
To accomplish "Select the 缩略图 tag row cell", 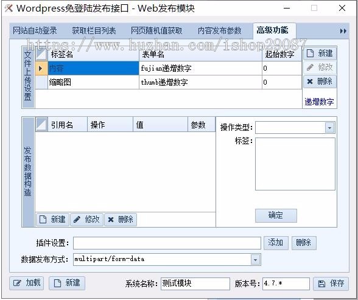I will pyautogui.click(x=93, y=82).
